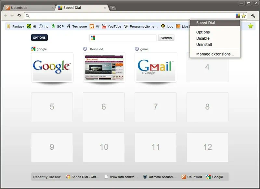Select empty dial slot 6

pos(104,107)
